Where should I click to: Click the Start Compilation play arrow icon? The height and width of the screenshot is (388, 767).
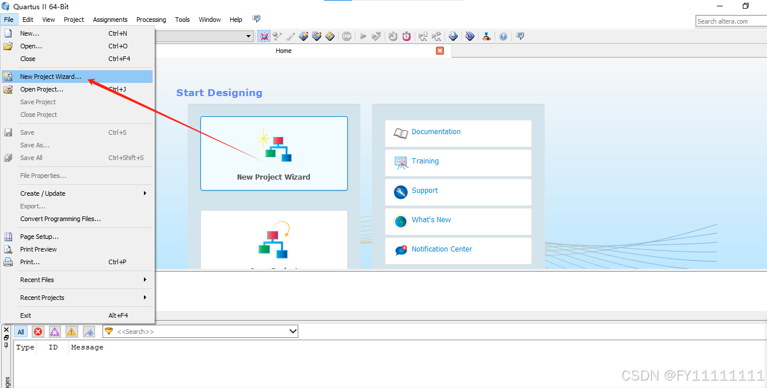coord(363,36)
